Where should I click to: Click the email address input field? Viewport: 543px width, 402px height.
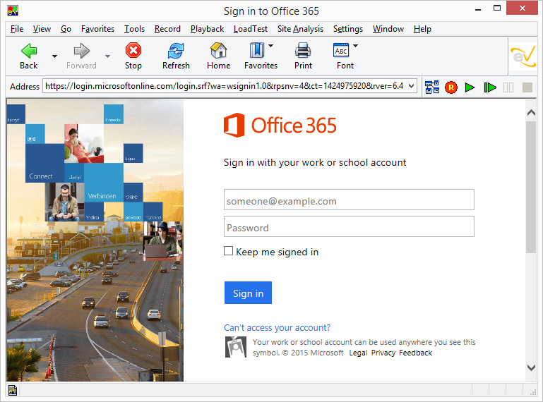tap(349, 200)
